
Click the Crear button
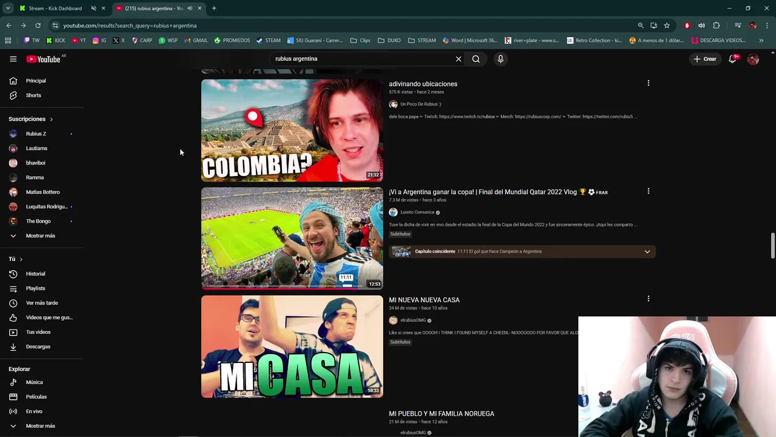point(705,59)
